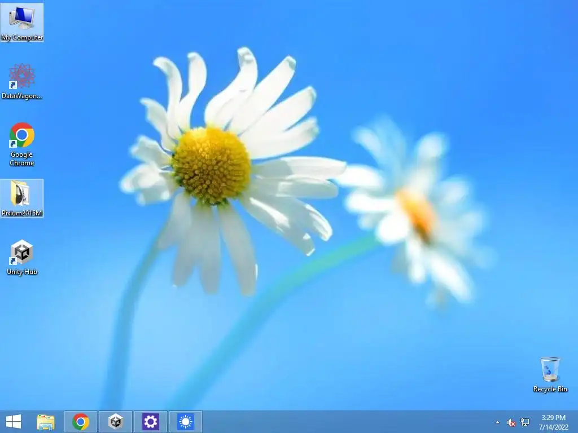
Task: Select the My Computer desktop icon
Action: [x=22, y=23]
